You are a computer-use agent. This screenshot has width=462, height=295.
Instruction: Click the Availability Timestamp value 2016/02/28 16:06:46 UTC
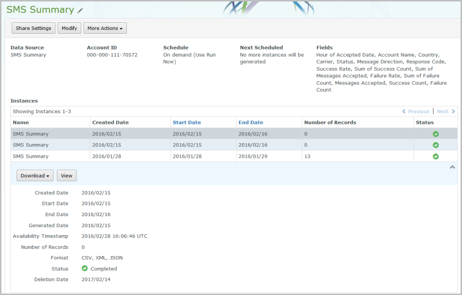[115, 236]
